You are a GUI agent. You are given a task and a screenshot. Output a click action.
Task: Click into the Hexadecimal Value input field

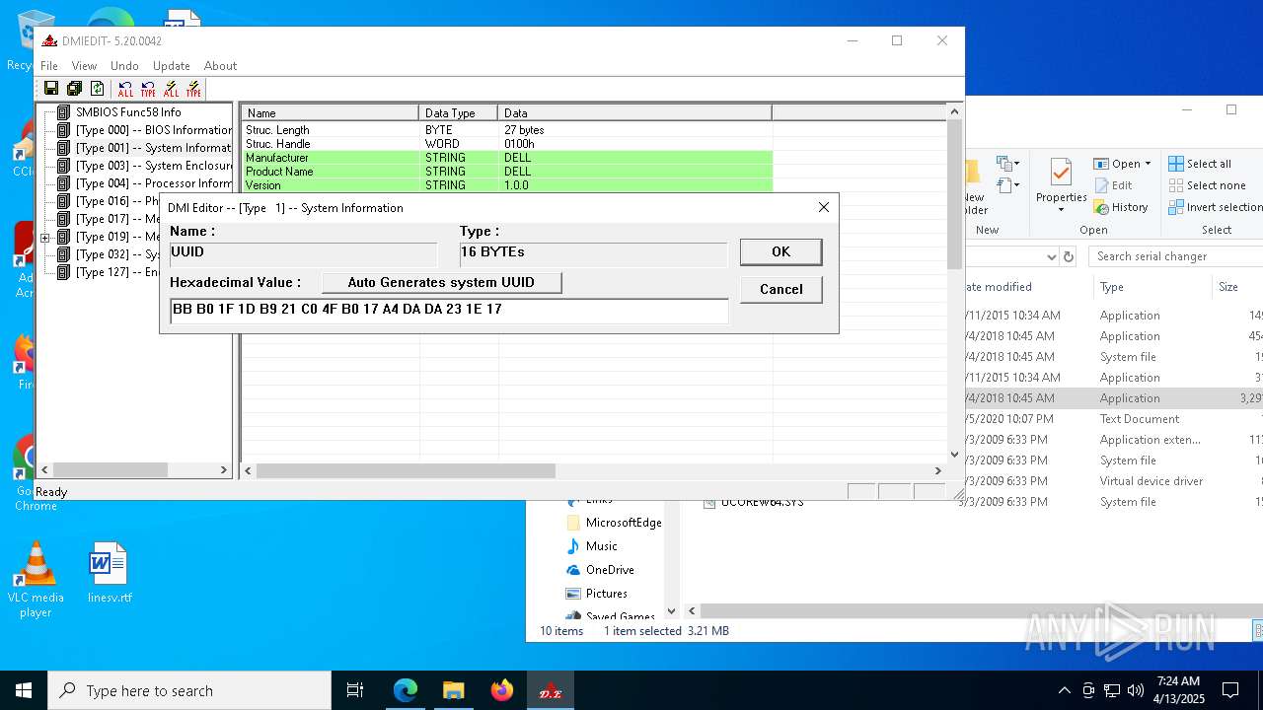click(x=449, y=310)
